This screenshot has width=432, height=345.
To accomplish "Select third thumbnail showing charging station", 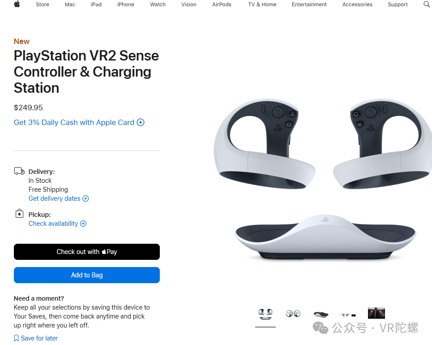I will pos(321,314).
